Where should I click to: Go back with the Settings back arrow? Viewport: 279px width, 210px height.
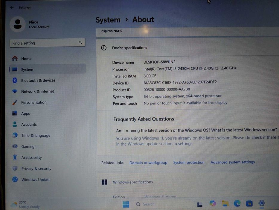click(x=12, y=7)
